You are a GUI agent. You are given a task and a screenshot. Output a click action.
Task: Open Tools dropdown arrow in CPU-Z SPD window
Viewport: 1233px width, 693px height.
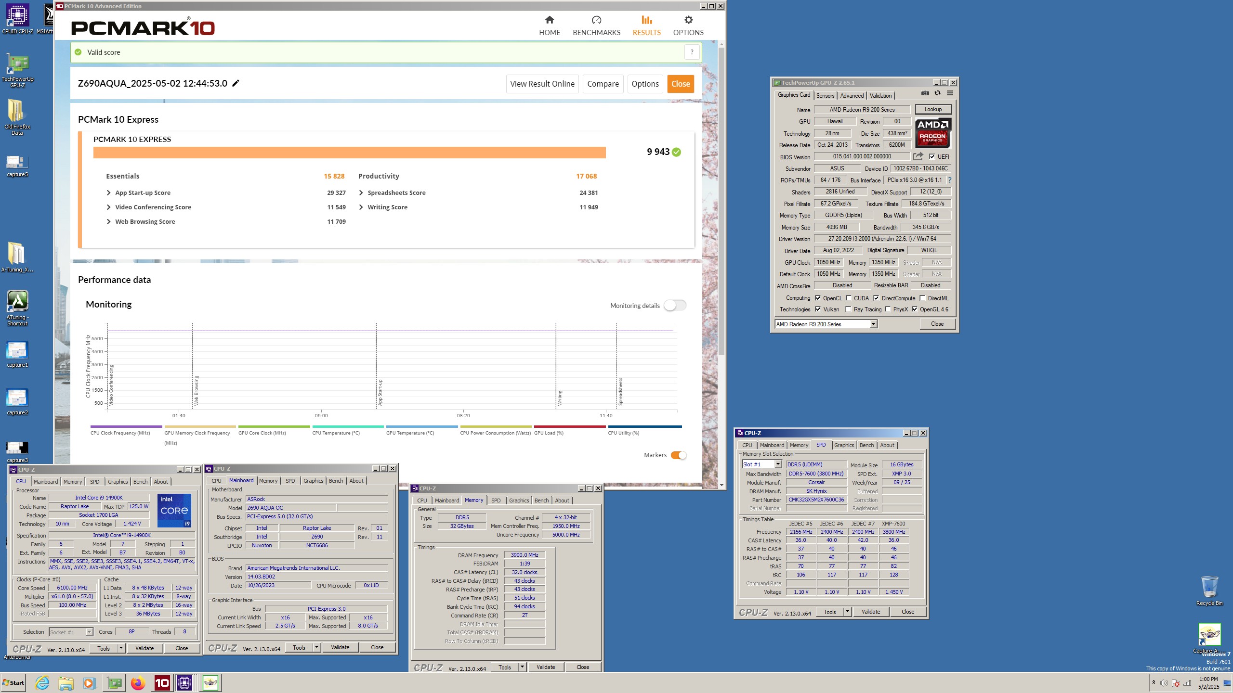(x=847, y=612)
